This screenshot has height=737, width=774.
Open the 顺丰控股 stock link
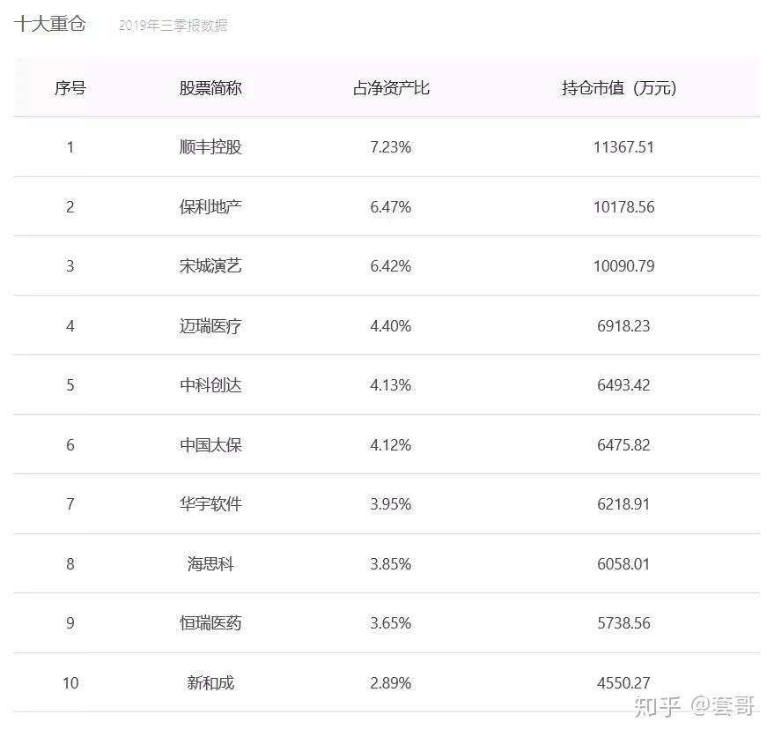click(210, 147)
